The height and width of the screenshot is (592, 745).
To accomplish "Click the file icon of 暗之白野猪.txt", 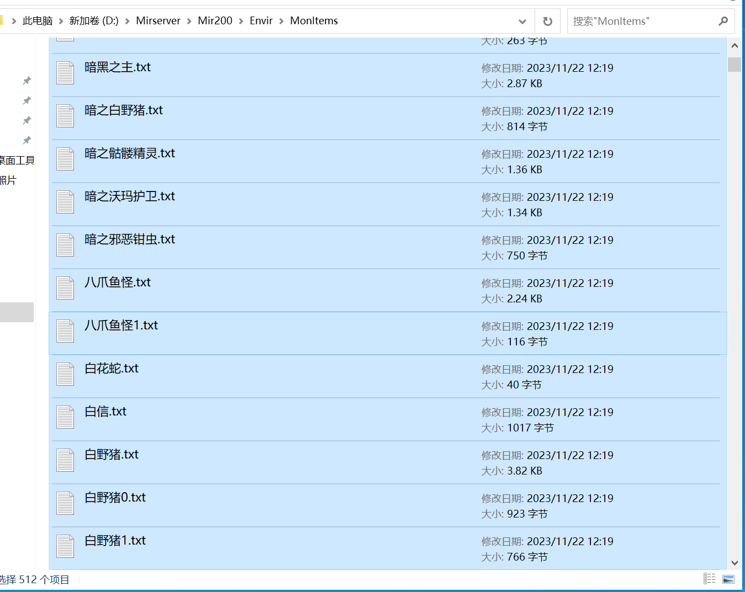I will (65, 116).
